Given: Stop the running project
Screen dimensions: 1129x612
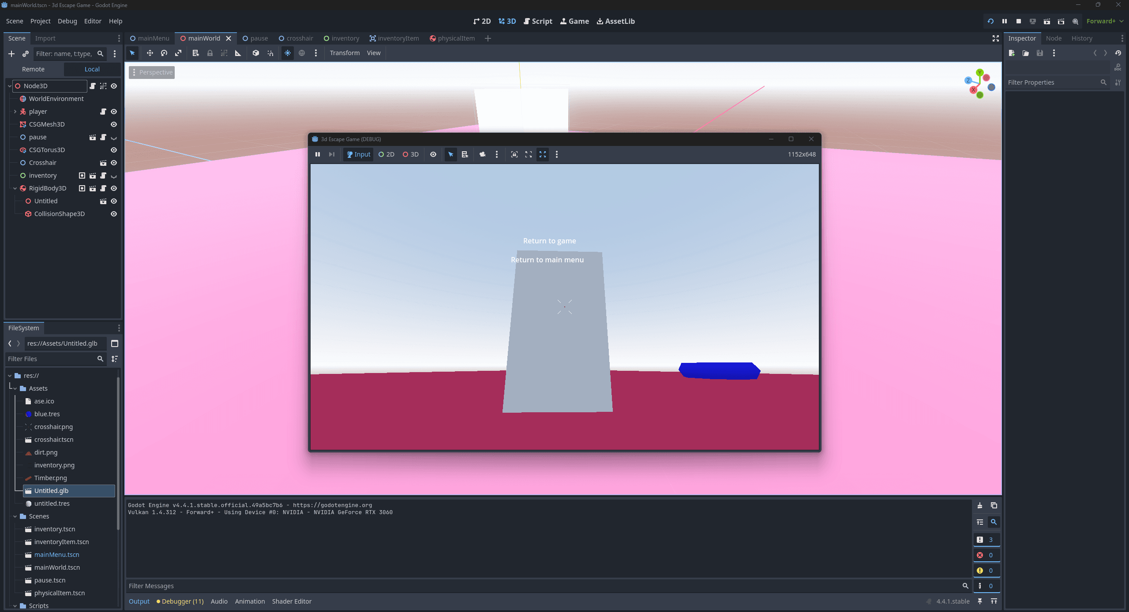Looking at the screenshot, I should click(1019, 21).
